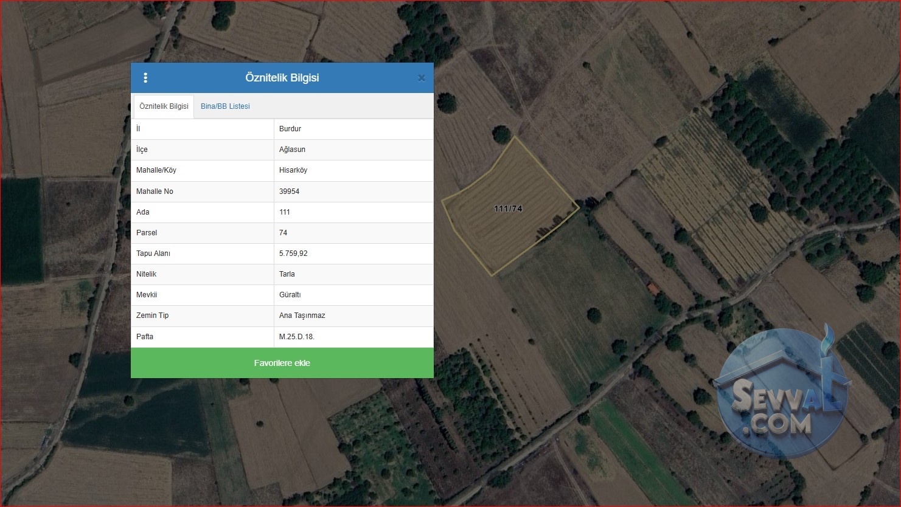Select the Tapu Alanı value 5.759,92

(293, 253)
